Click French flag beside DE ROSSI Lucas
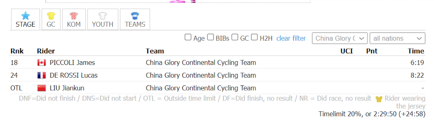The image size is (434, 136). pos(42,75)
